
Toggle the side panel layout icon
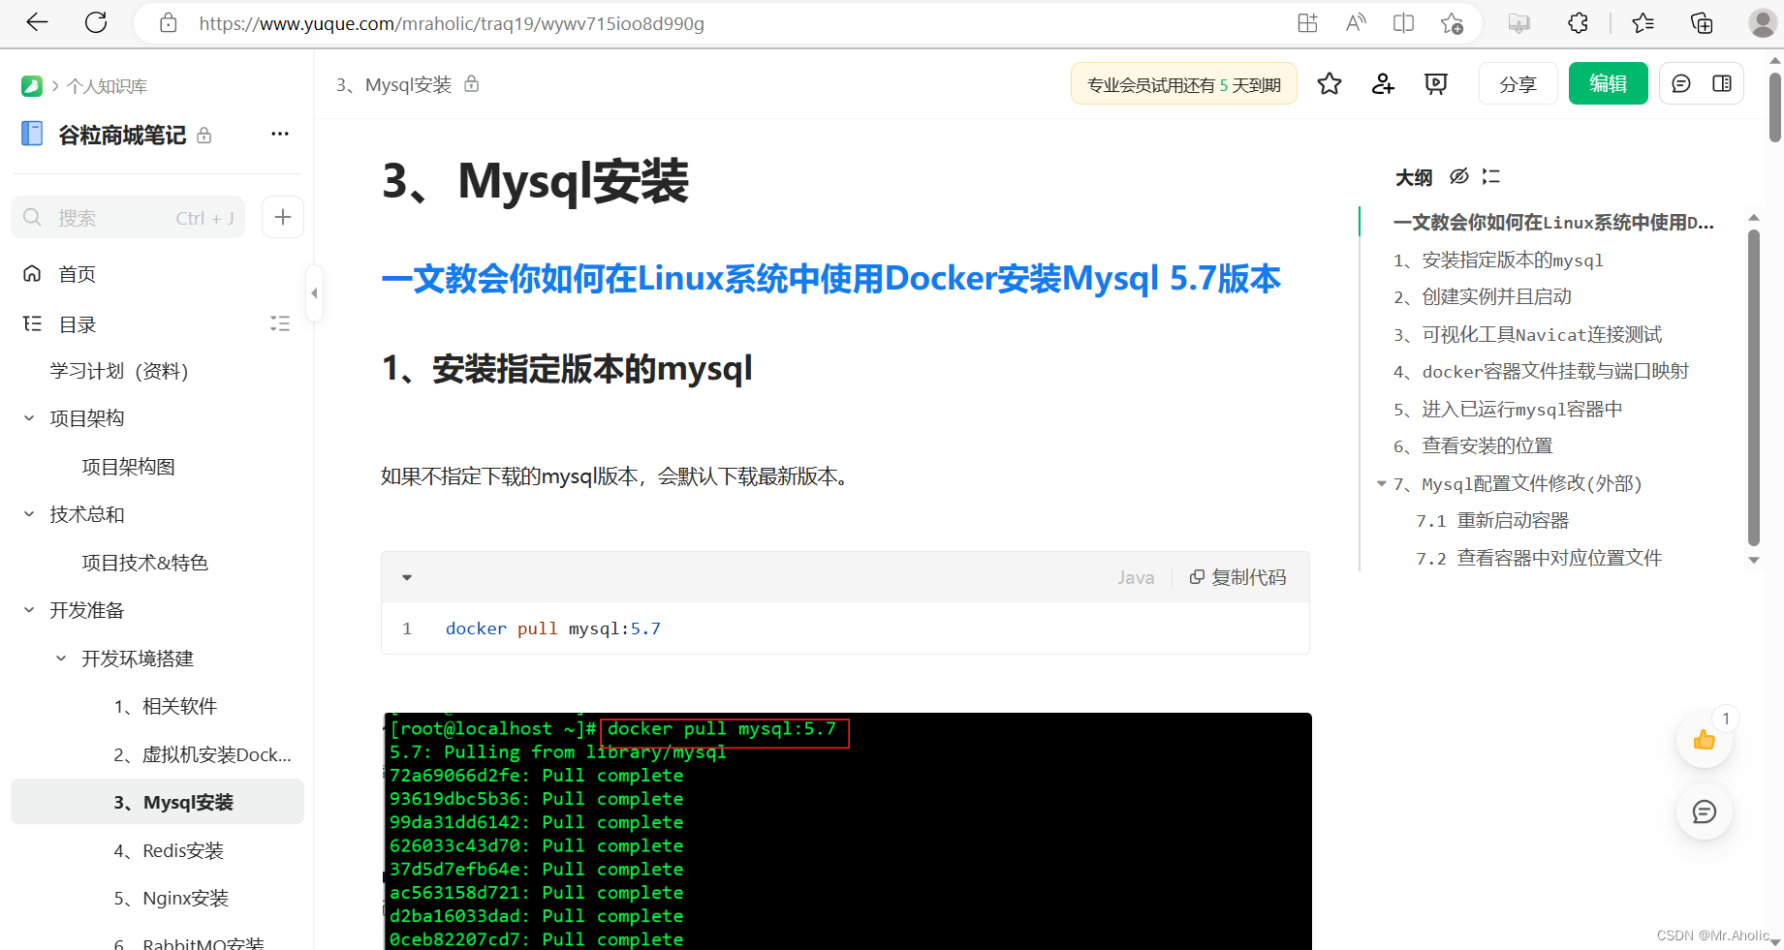click(x=1722, y=83)
